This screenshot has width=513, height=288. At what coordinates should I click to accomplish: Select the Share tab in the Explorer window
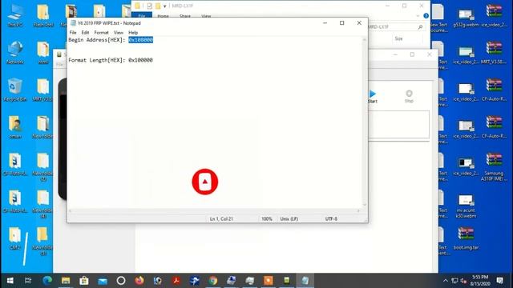(x=185, y=16)
